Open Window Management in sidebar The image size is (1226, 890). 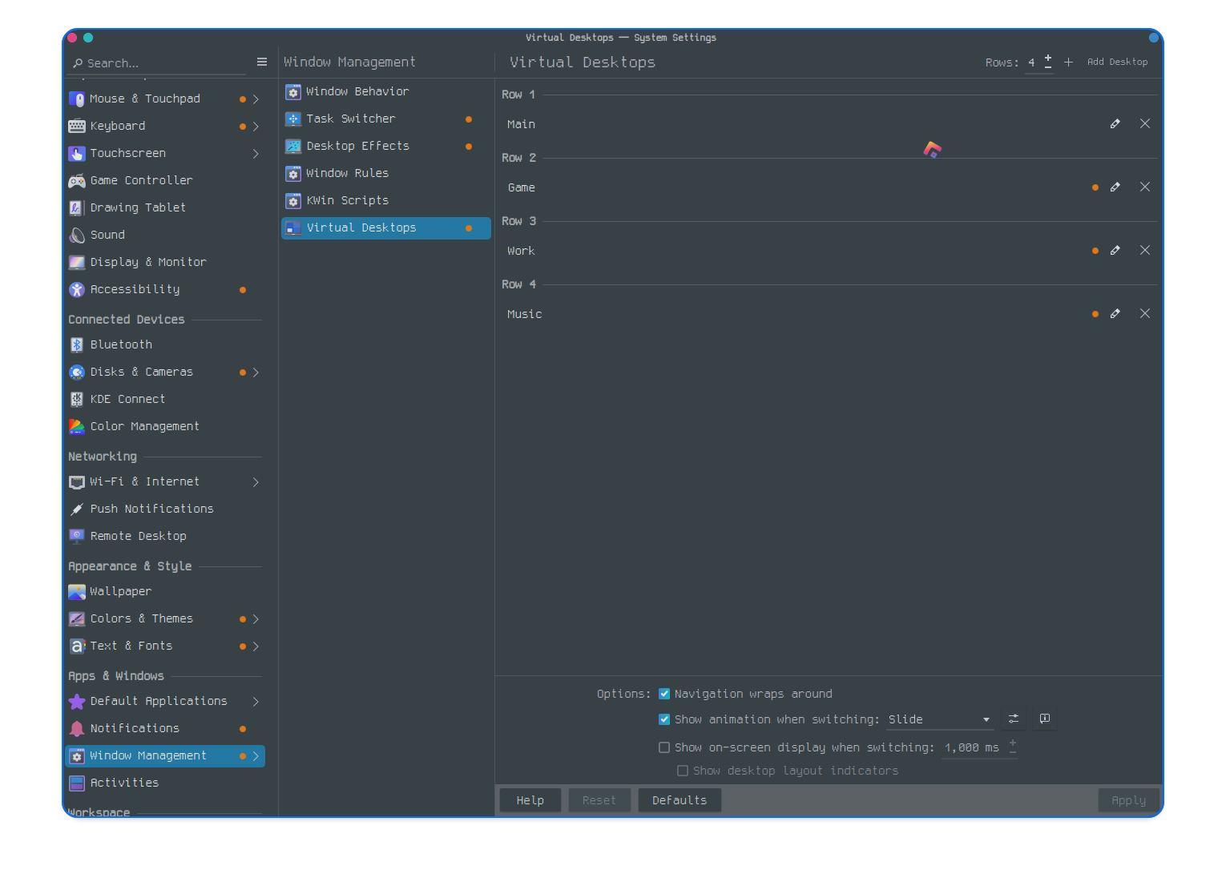pos(165,756)
